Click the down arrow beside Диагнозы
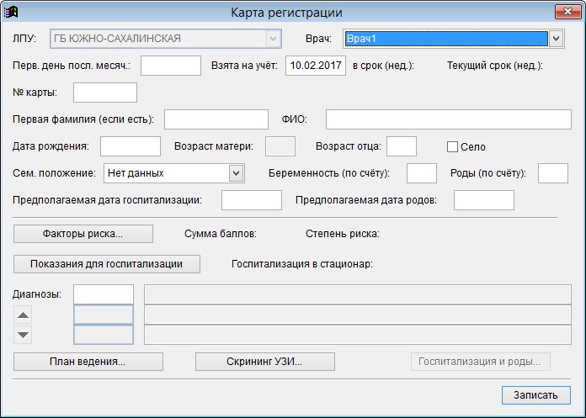Image resolution: width=586 pixels, height=418 pixels. [x=24, y=335]
